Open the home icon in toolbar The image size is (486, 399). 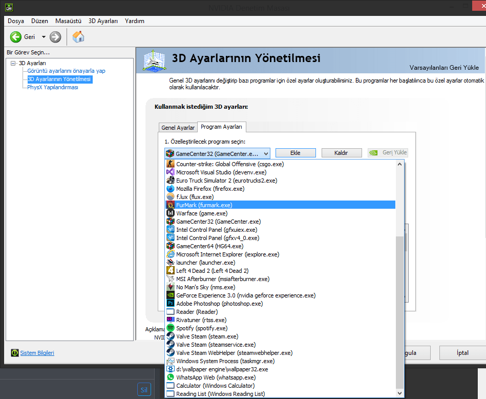78,36
